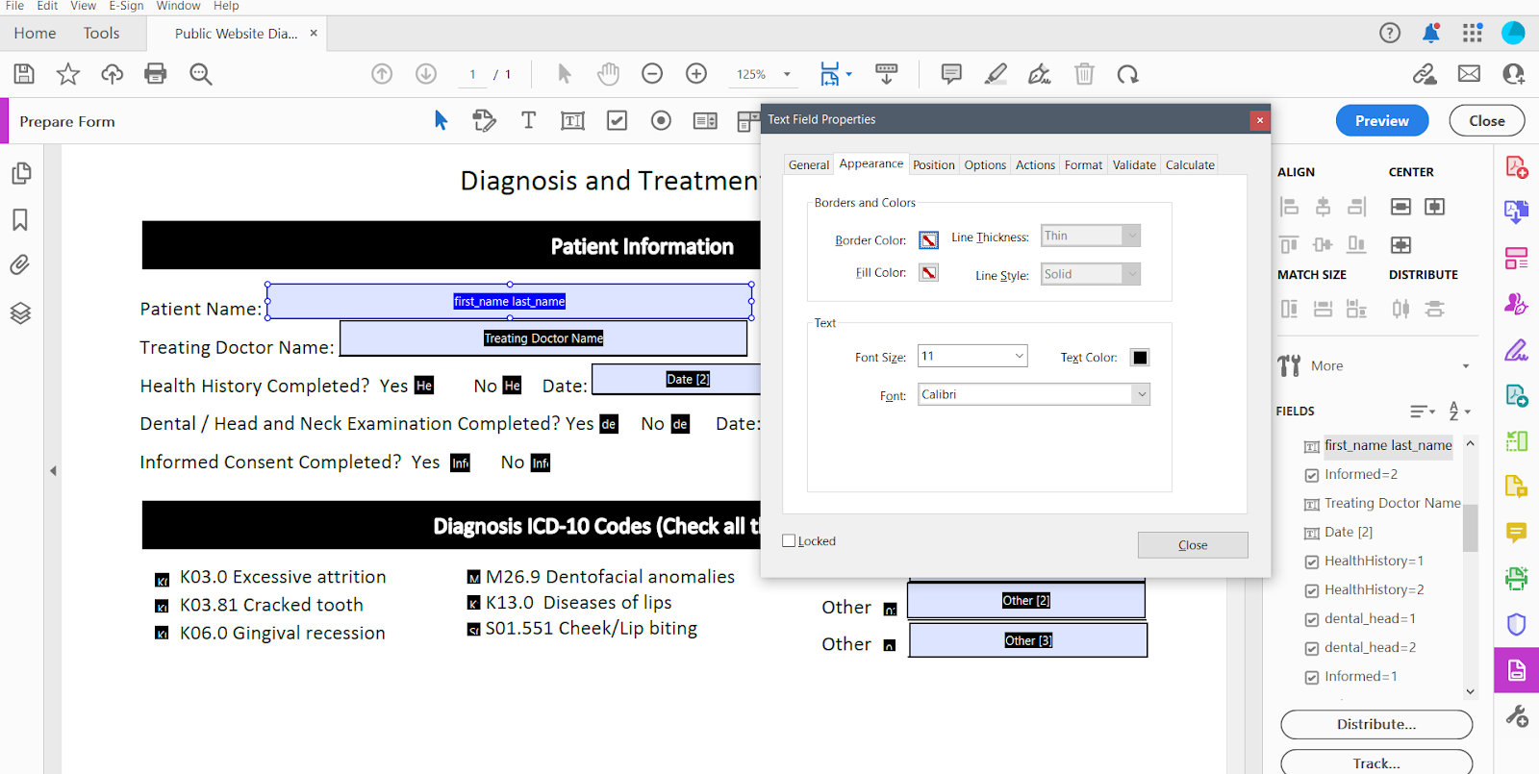Click the blue Preview button

click(x=1381, y=121)
